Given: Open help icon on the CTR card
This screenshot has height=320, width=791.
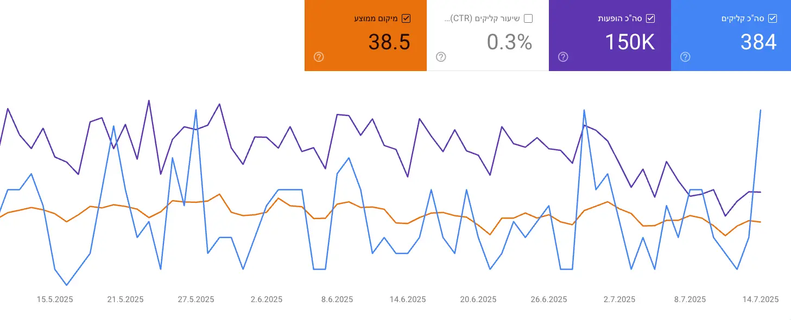Looking at the screenshot, I should point(441,57).
